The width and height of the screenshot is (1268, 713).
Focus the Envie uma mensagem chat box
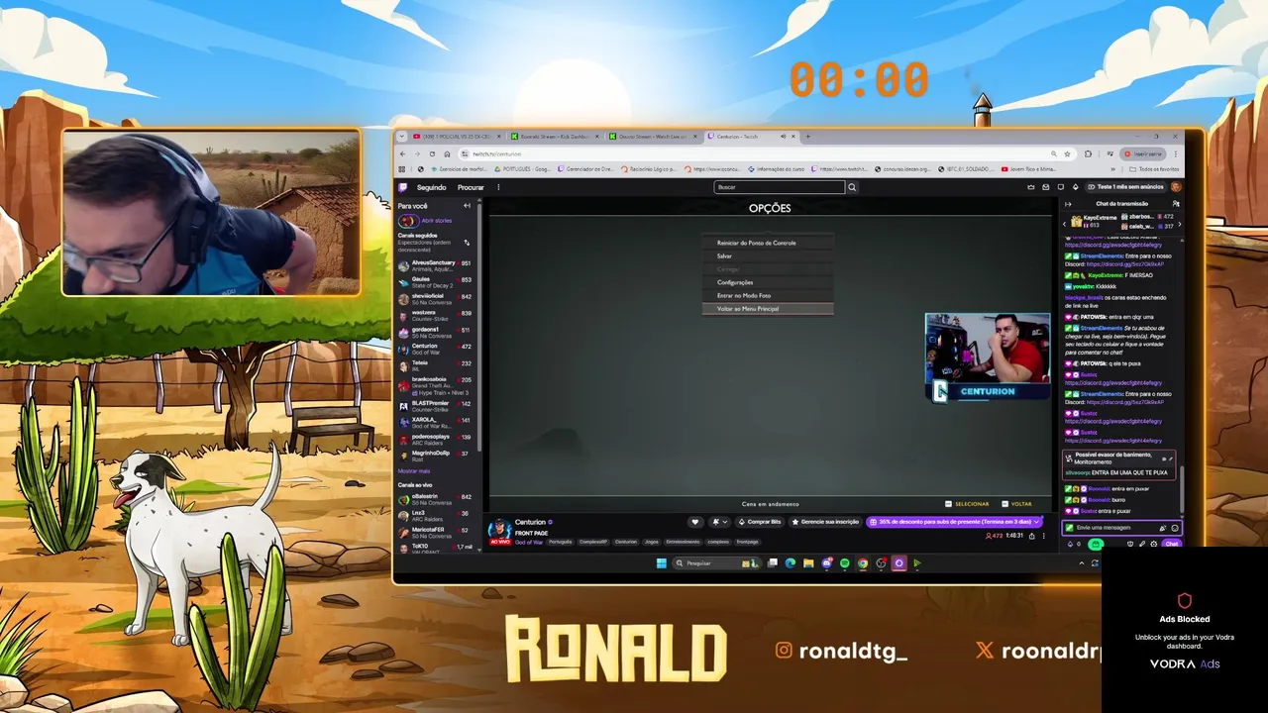(x=1121, y=528)
